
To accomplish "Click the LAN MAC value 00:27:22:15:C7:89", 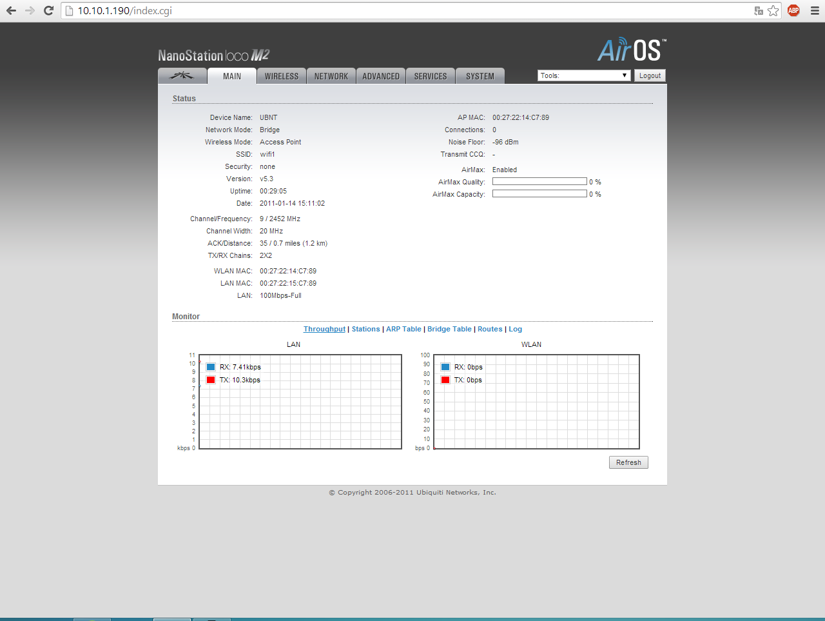I will click(x=288, y=283).
